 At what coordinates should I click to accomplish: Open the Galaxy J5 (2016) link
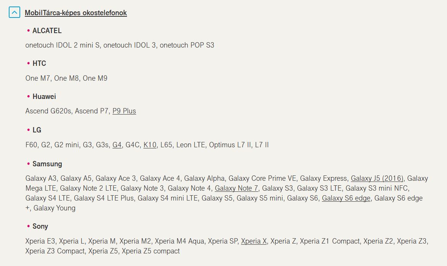point(377,178)
